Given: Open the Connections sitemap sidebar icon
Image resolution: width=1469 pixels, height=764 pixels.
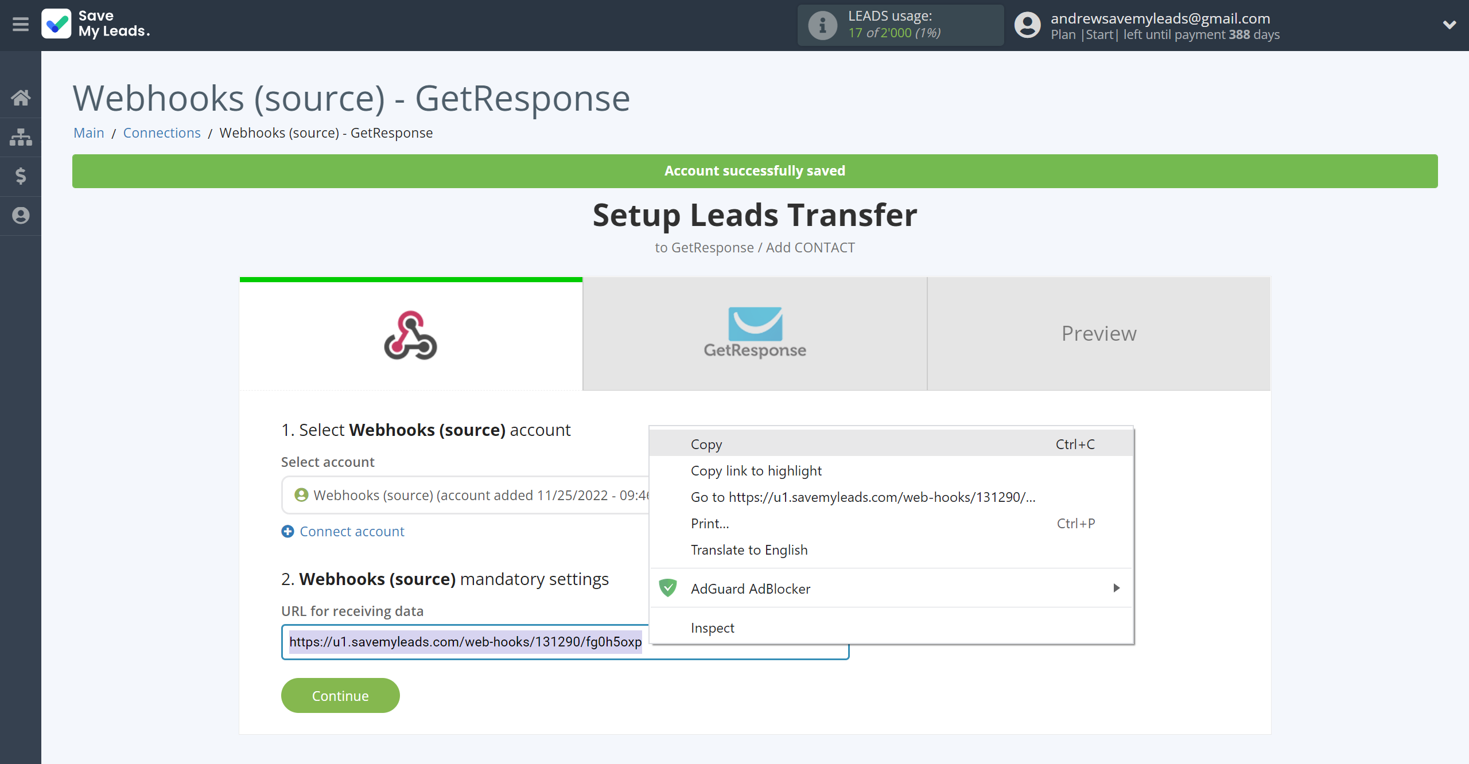Looking at the screenshot, I should [21, 137].
